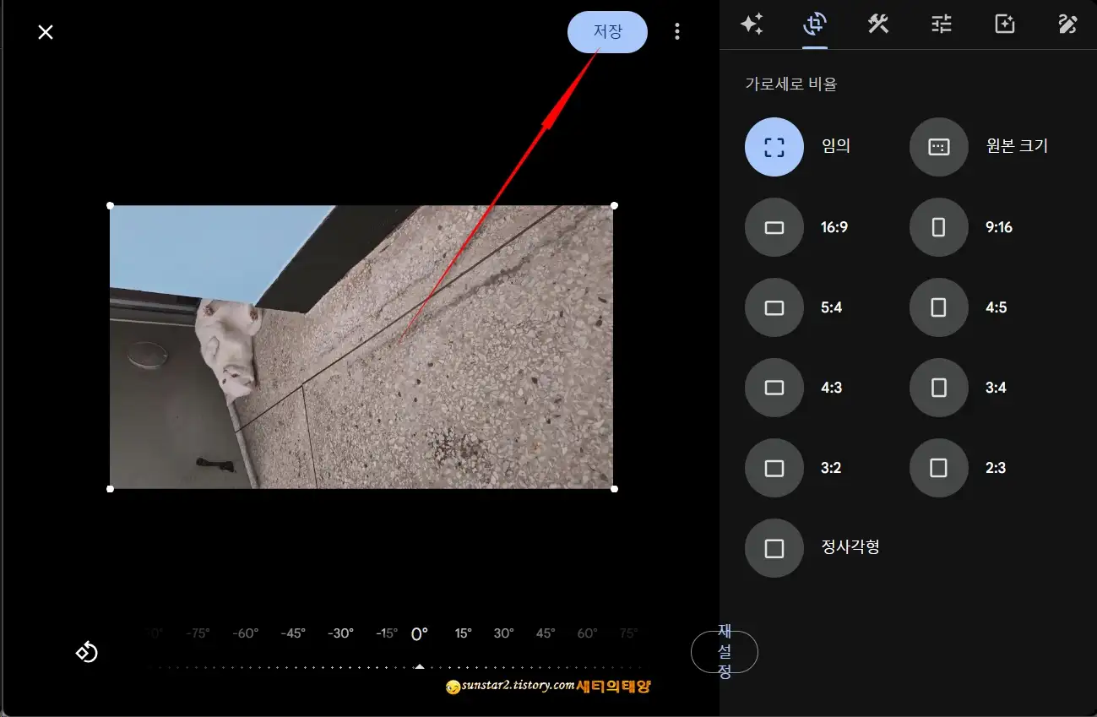Select the 임의 free aspect ratio icon
This screenshot has width=1097, height=717.
(774, 147)
